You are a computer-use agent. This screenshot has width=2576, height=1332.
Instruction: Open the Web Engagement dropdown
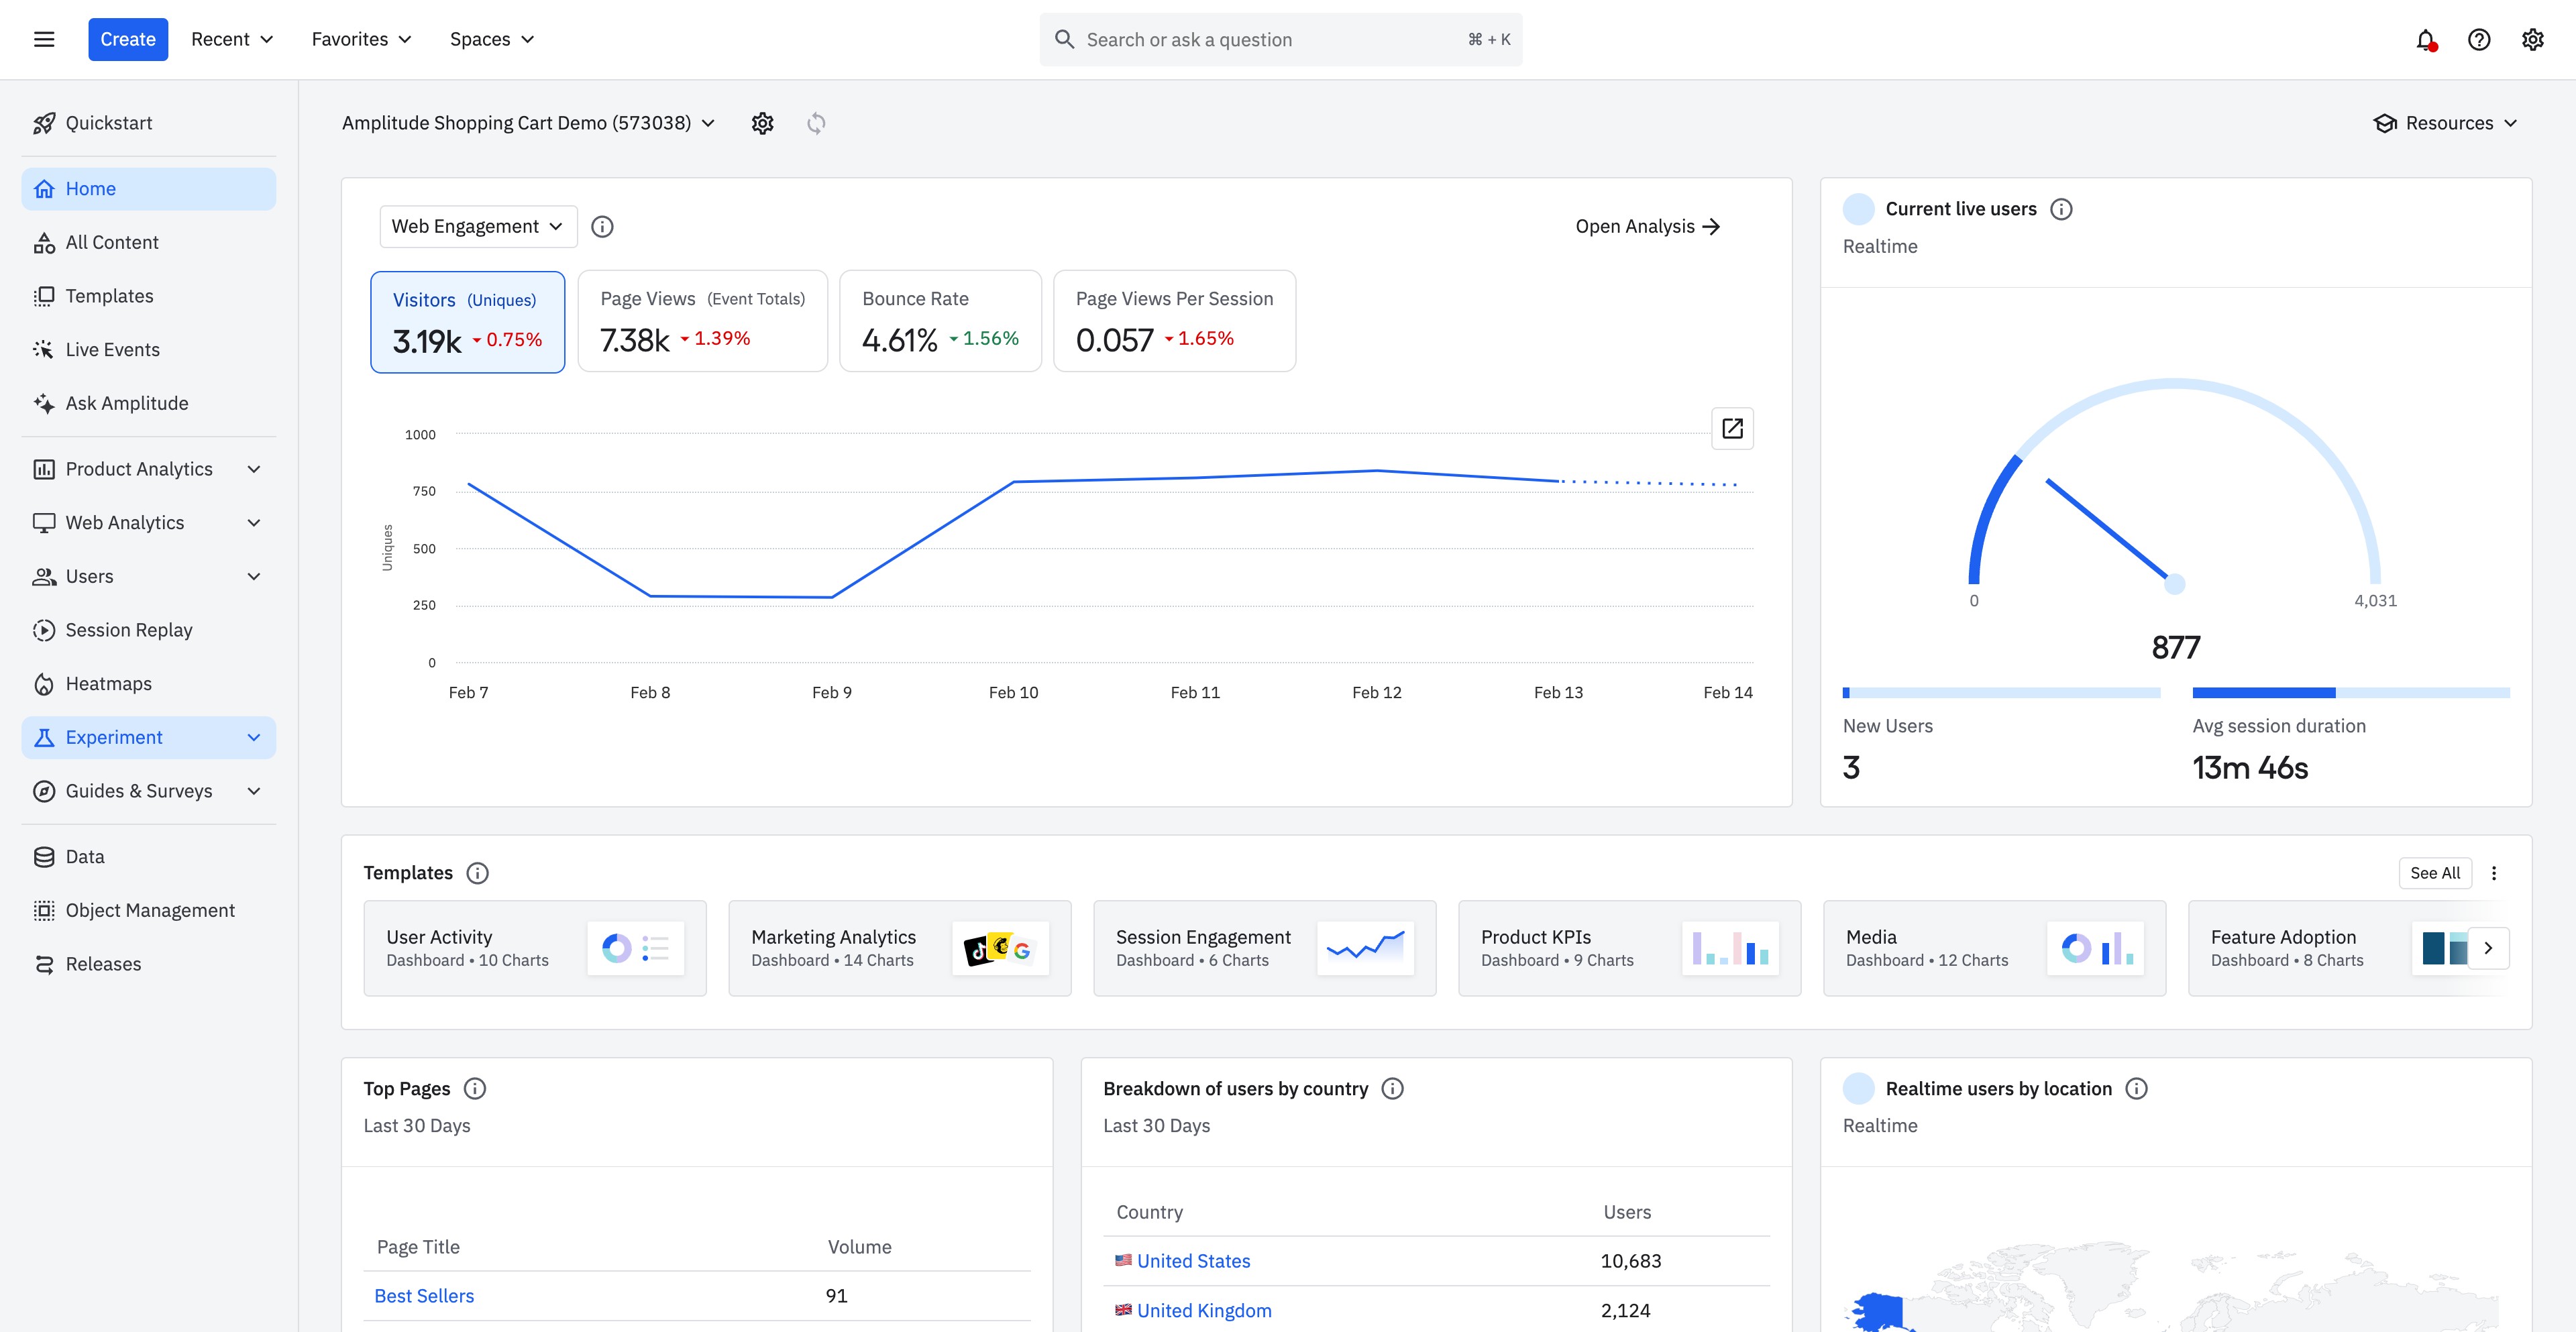point(478,227)
